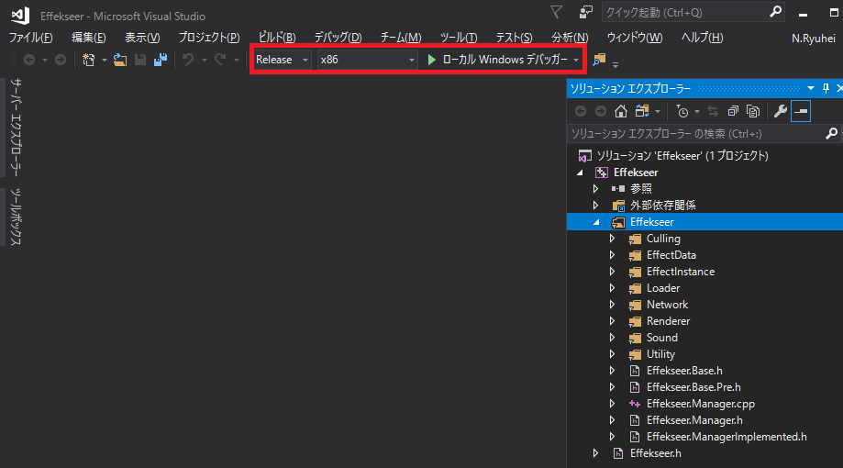The width and height of the screenshot is (843, 468).
Task: Select the Loader folder row
Action: point(704,288)
